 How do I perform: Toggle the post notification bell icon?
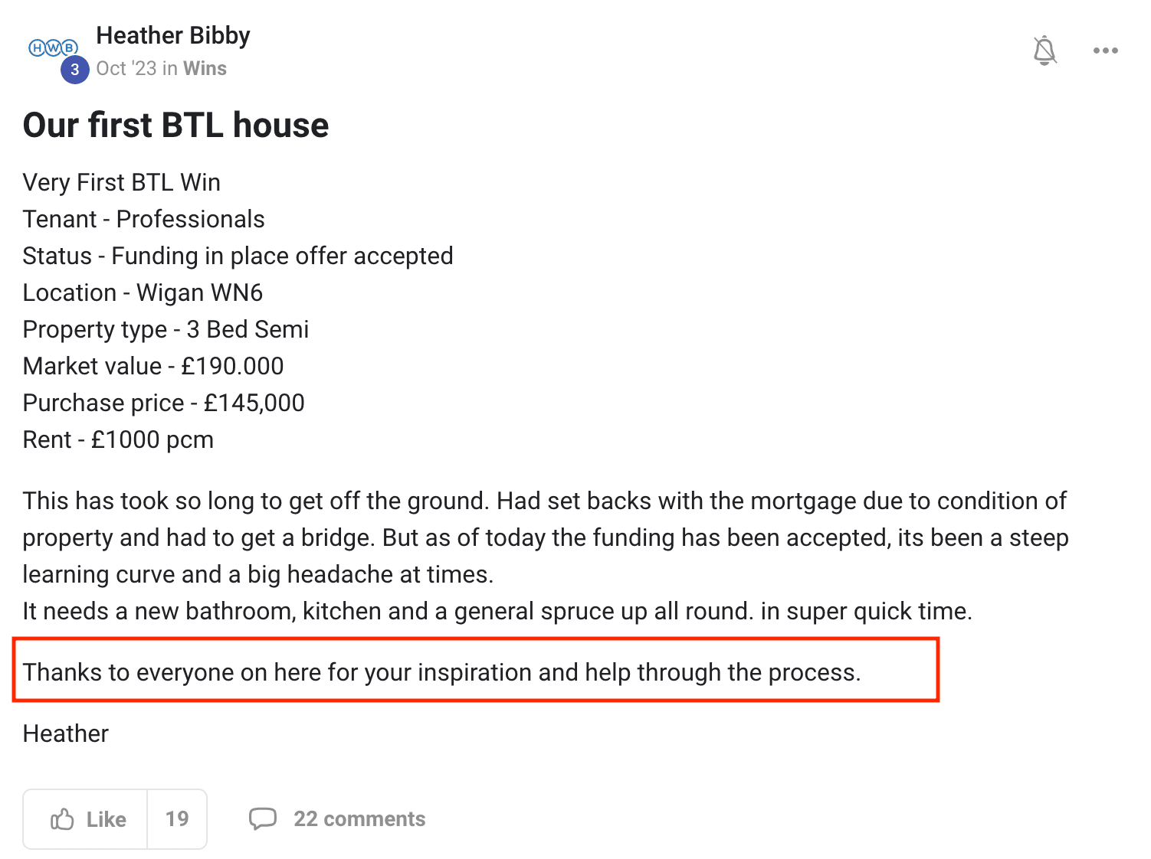[1044, 51]
